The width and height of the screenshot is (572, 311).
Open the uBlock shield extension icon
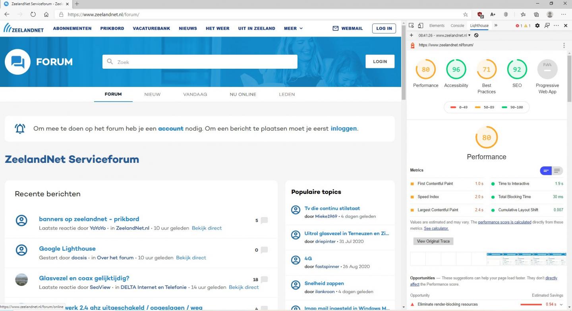(480, 14)
